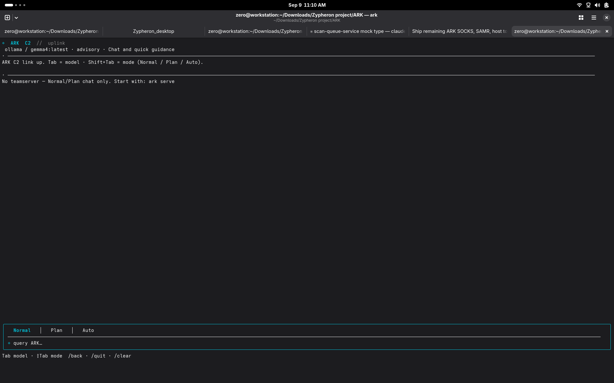This screenshot has height=383, width=614.
Task: Click the Tab model hint text
Action: click(15, 356)
